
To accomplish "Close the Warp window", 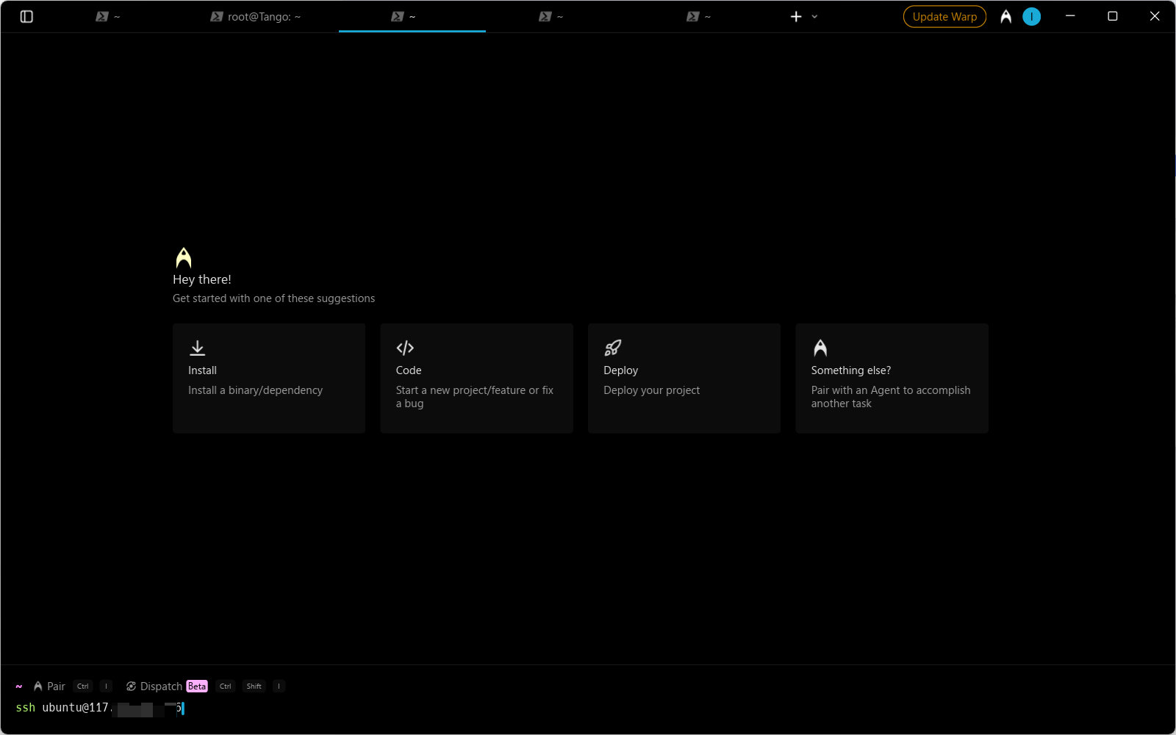I will [1154, 16].
